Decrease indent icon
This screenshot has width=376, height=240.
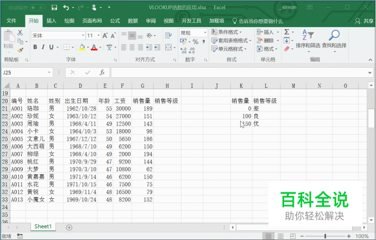tap(149, 47)
